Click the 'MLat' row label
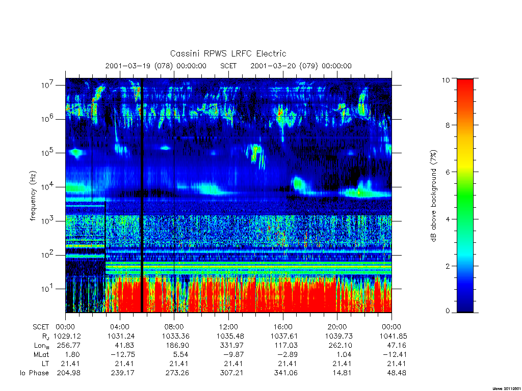Image resolution: width=522 pixels, height=391 pixels. [41, 355]
